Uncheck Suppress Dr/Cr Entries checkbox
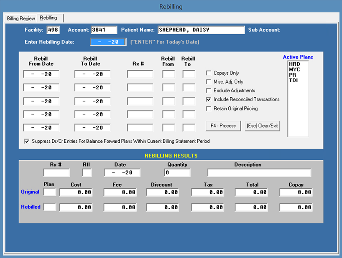Viewport: 342px width, 258px height. tap(27, 141)
